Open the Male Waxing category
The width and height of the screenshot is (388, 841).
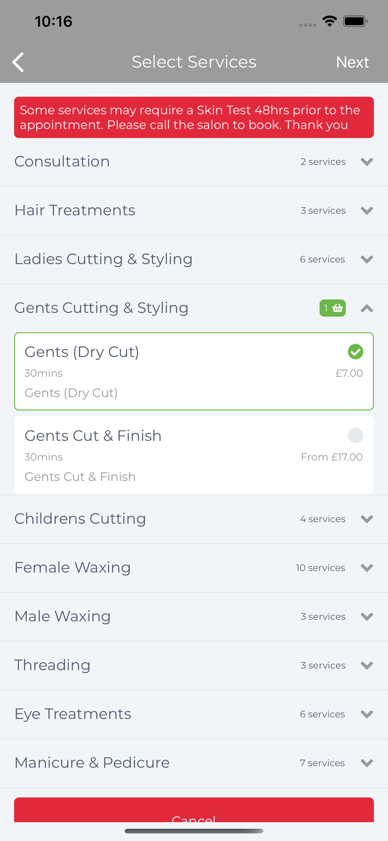click(x=194, y=617)
